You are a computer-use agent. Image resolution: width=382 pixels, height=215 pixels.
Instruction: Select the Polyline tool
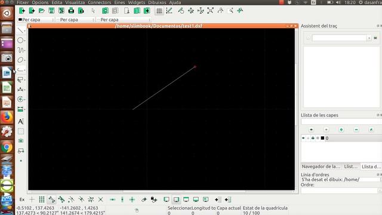[x=21, y=70]
